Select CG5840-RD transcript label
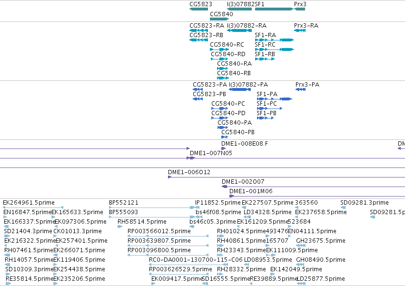The image size is (405, 286). 228,54
